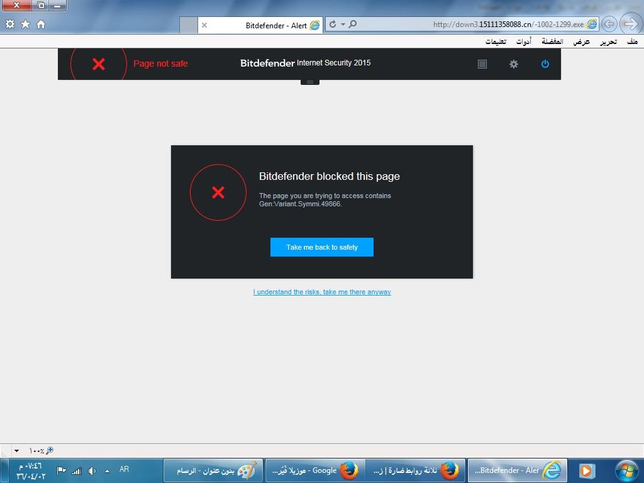This screenshot has width=644, height=483.
Task: Expand the zoom level dropdown arrow
Action: 16,450
